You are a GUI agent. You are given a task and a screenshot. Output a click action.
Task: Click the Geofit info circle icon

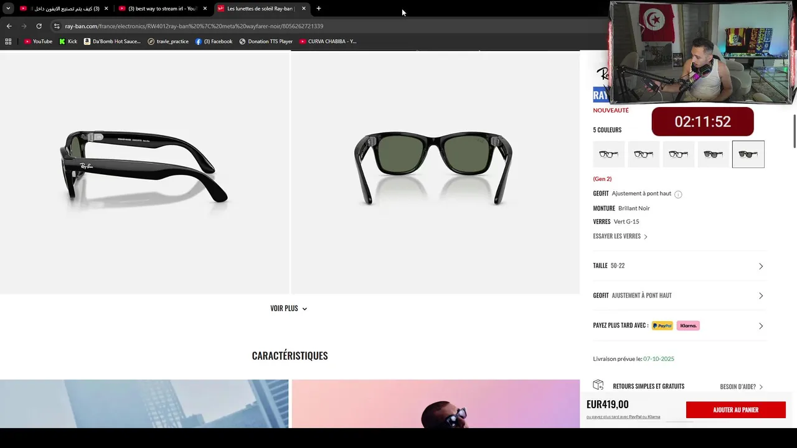tap(678, 194)
